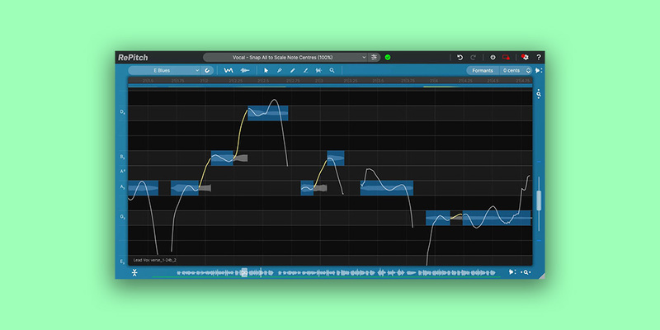Select the magnifier zoom tool
This screenshot has height=330, width=660.
(332, 70)
